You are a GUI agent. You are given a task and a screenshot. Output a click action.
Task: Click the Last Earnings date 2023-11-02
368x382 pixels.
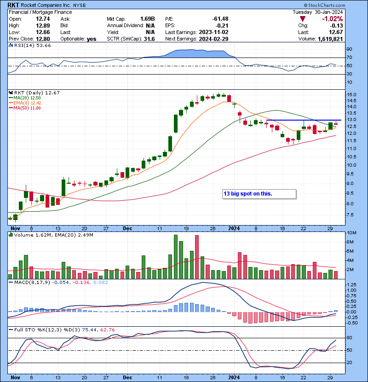click(x=213, y=32)
